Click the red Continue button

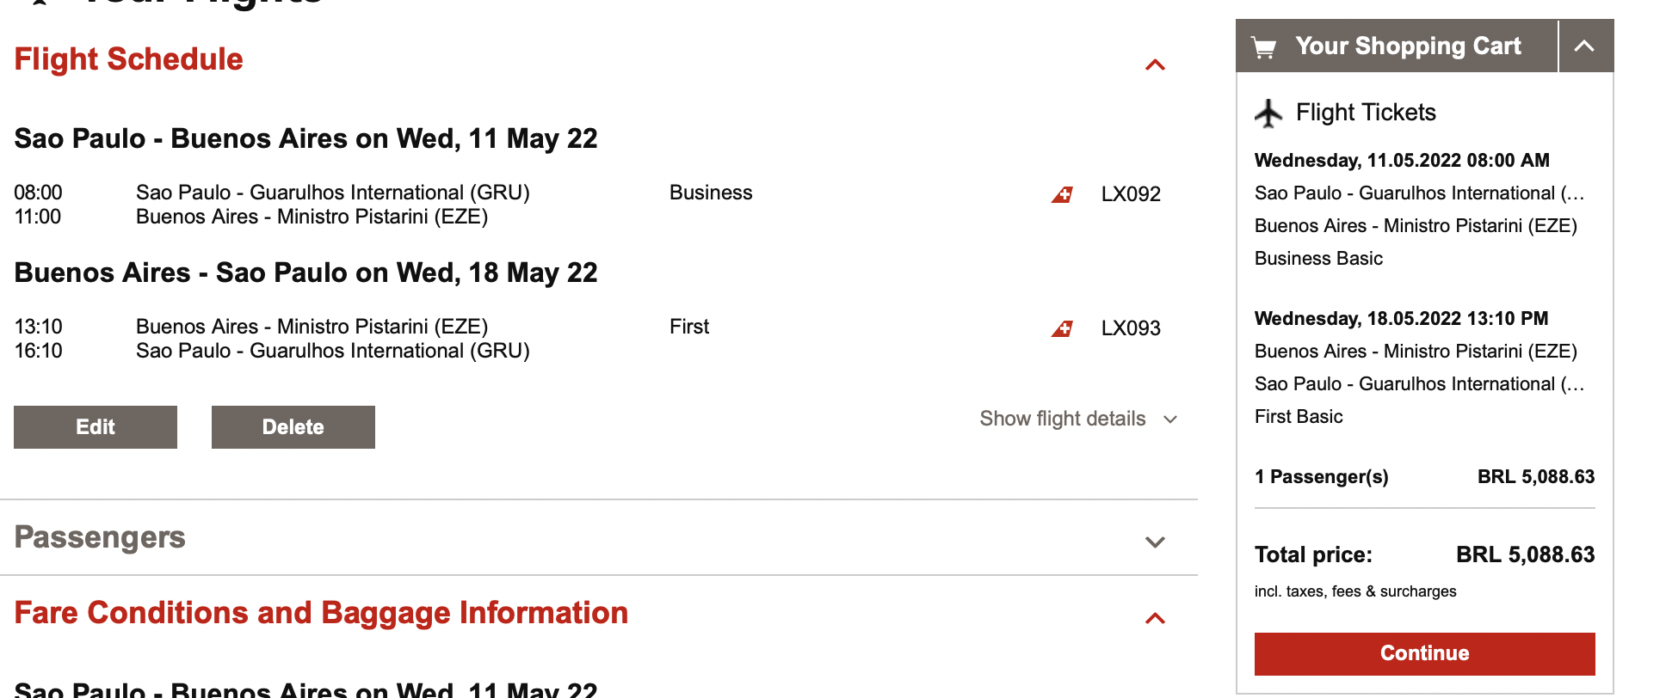click(1424, 653)
